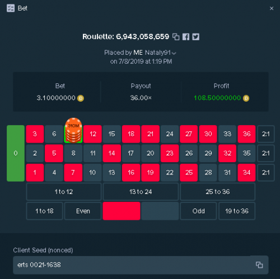Image resolution: width=280 pixels, height=279 pixels.
Task: Select red number 7
Action: (73, 173)
